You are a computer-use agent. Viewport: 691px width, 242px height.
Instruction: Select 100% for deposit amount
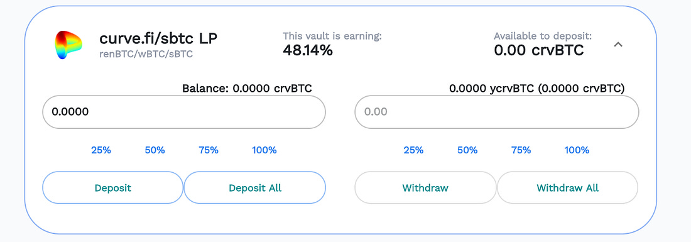point(264,150)
